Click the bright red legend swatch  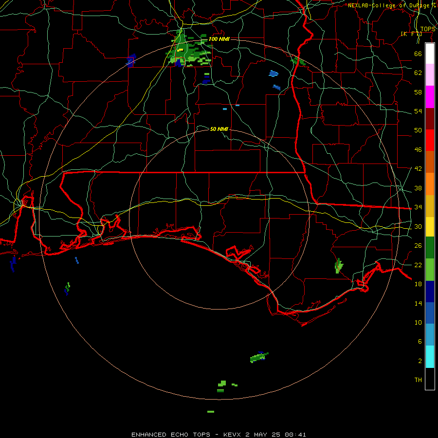430,140
